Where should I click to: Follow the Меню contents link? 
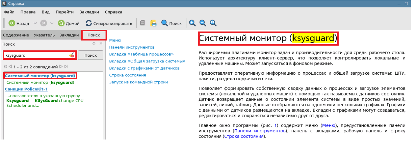[x=115, y=40]
